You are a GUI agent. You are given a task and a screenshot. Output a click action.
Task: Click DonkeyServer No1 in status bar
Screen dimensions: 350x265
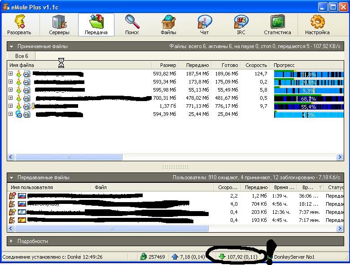[294, 257]
